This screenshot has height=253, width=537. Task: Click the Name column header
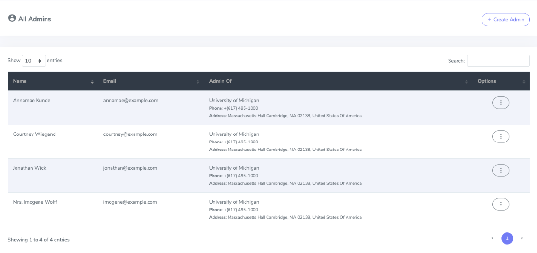[20, 81]
